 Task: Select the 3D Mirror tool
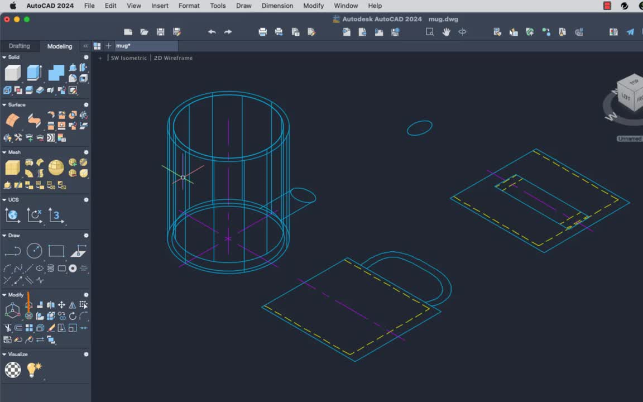coord(51,305)
